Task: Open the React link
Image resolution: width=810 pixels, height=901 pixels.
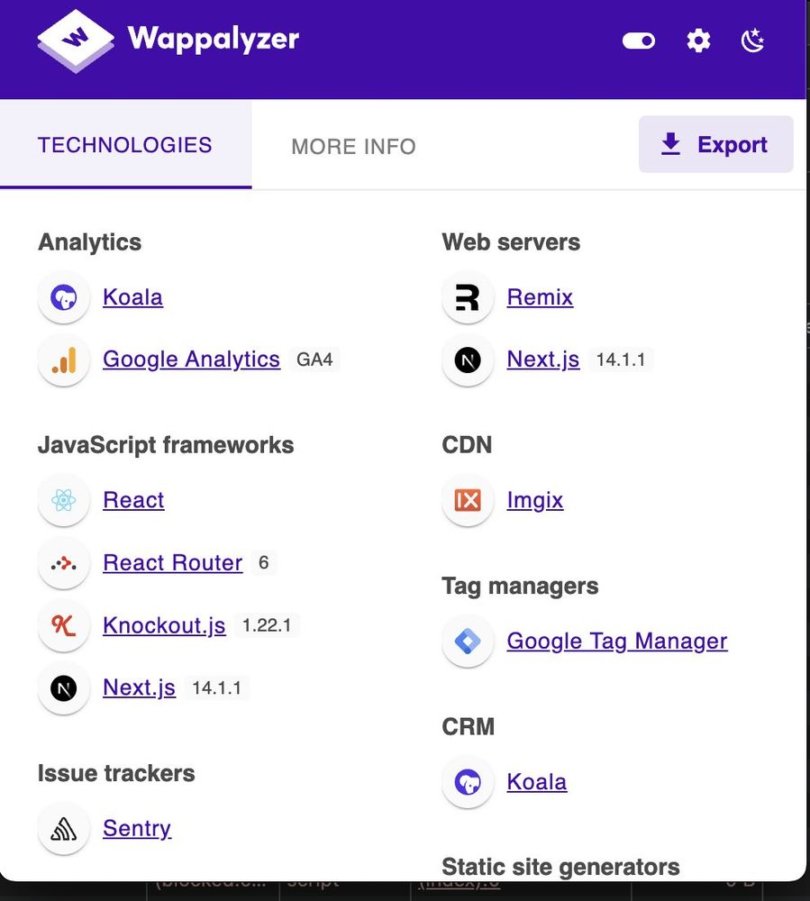Action: 133,500
